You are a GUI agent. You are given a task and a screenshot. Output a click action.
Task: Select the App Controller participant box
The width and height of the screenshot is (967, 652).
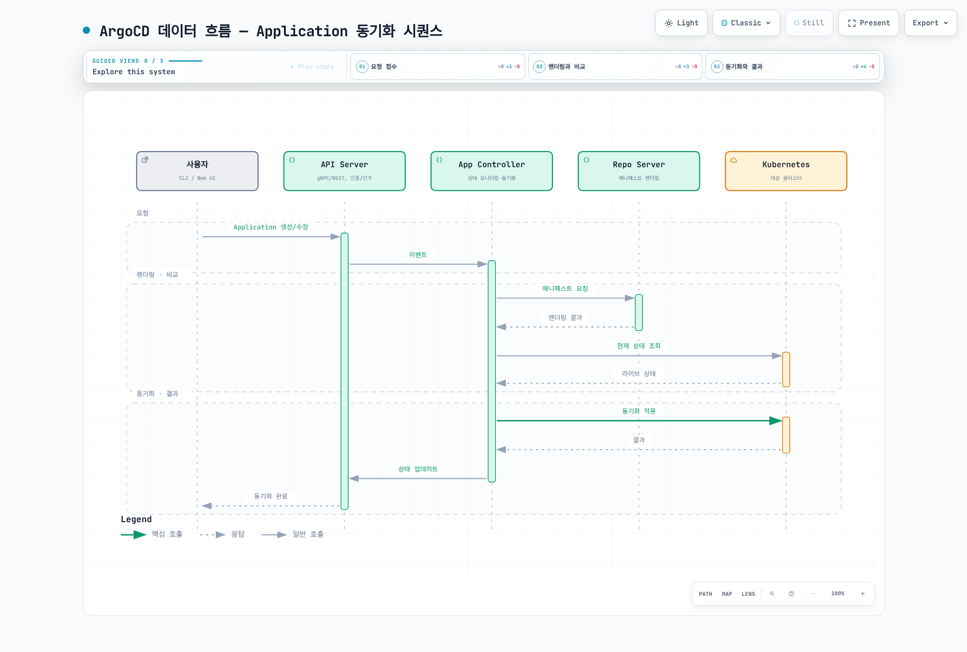[491, 171]
